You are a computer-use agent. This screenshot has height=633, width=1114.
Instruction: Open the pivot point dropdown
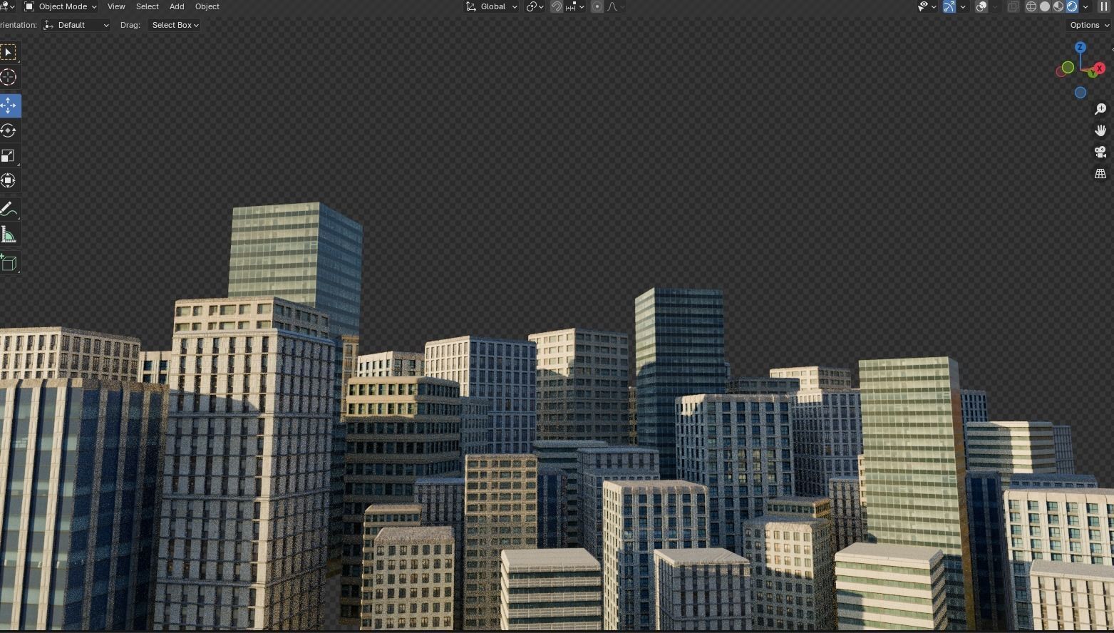click(535, 6)
